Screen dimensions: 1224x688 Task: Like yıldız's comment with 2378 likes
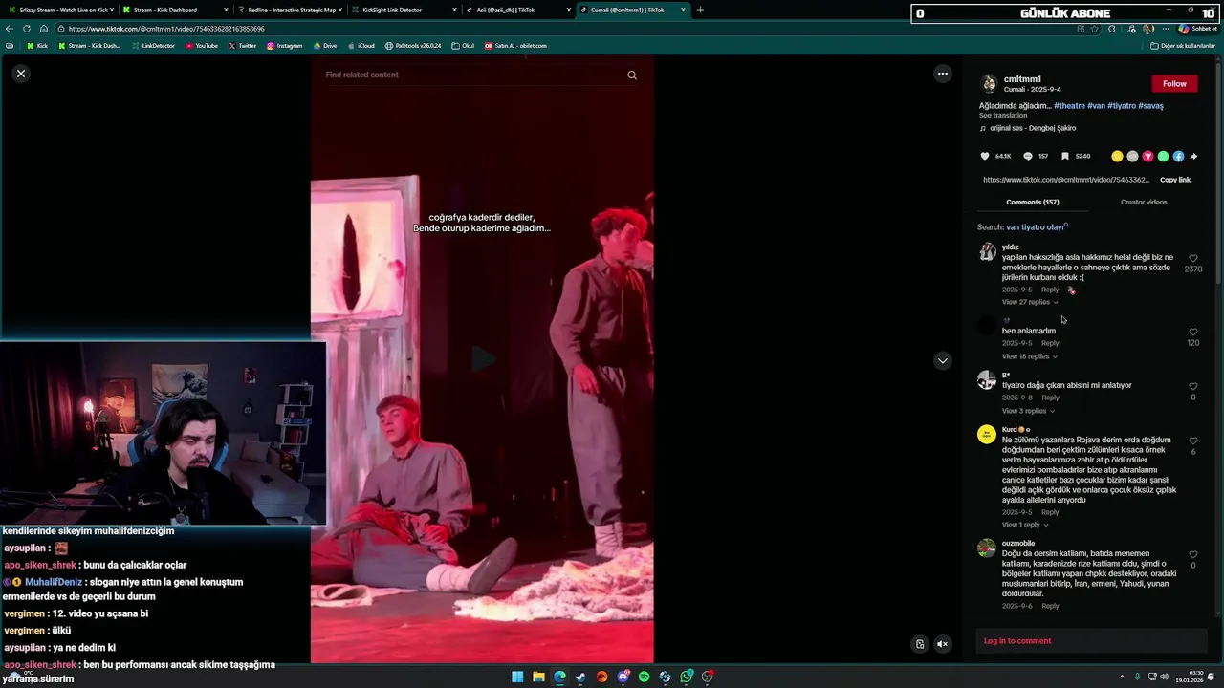click(x=1192, y=258)
